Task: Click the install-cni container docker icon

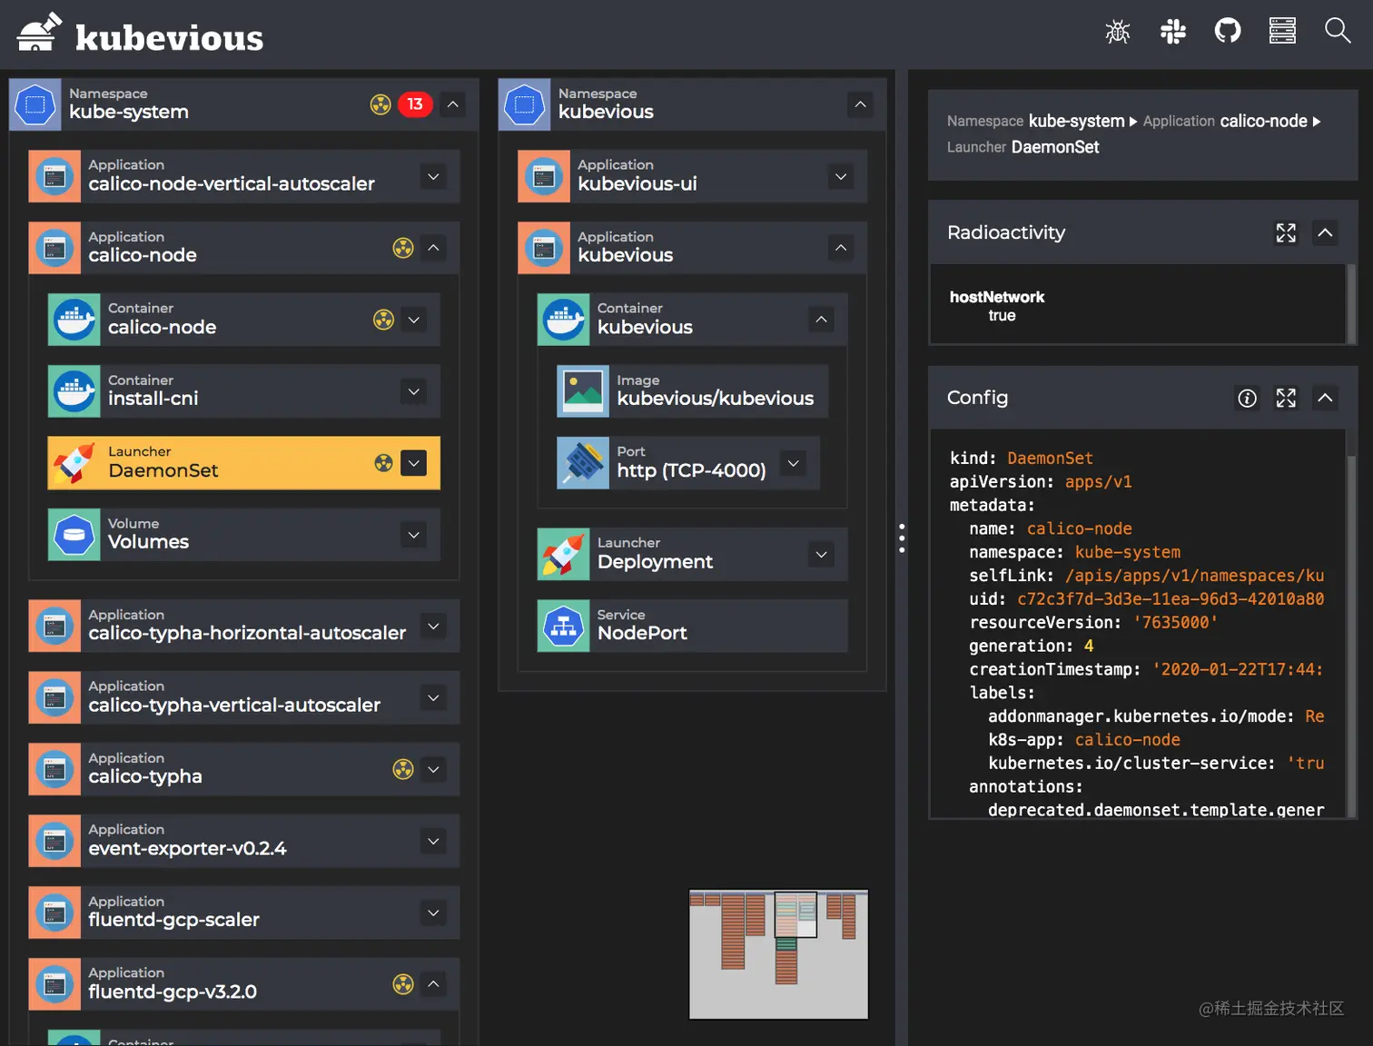Action: coord(74,391)
